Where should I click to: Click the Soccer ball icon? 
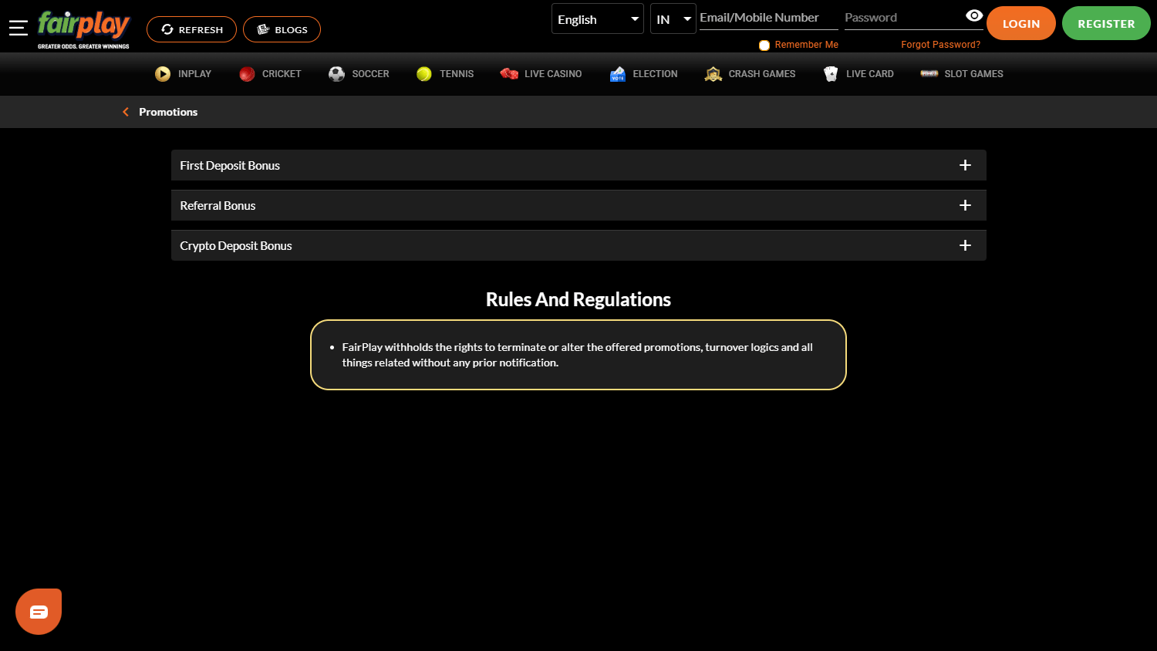[x=336, y=74]
